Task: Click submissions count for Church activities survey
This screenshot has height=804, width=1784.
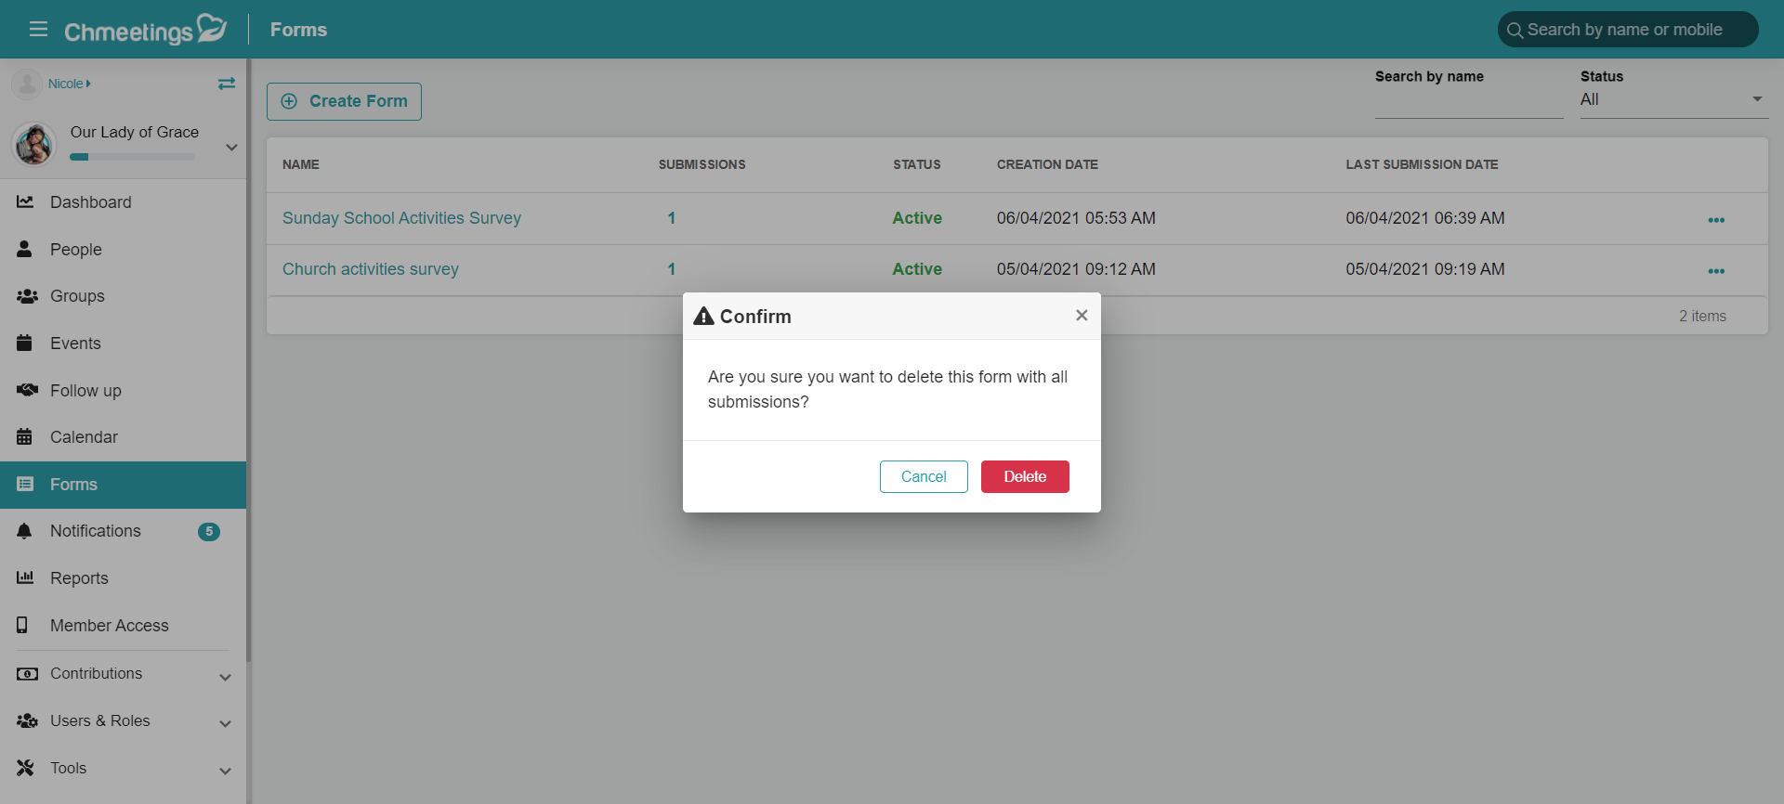Action: [x=671, y=269]
